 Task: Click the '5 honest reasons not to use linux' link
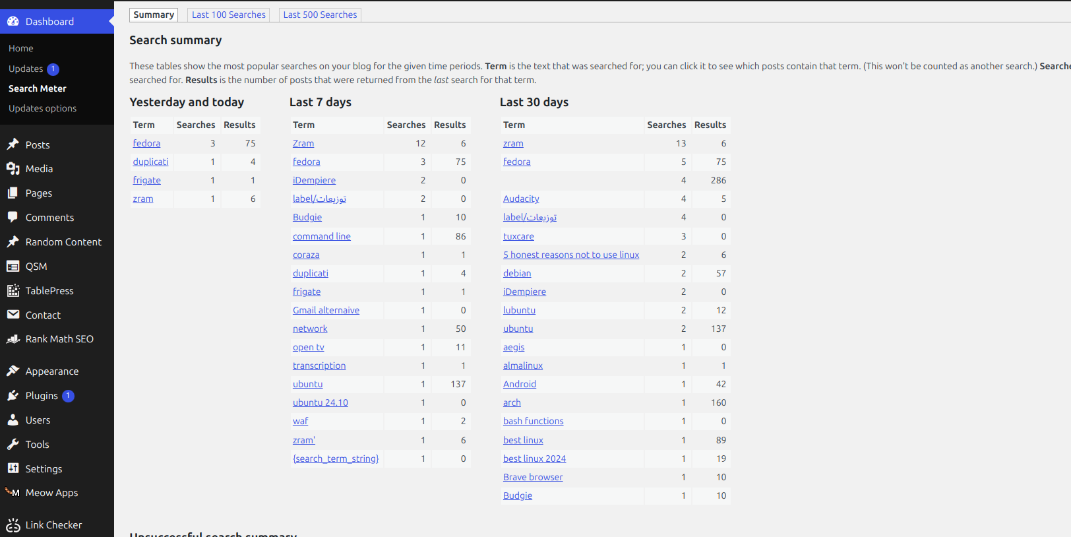(571, 255)
